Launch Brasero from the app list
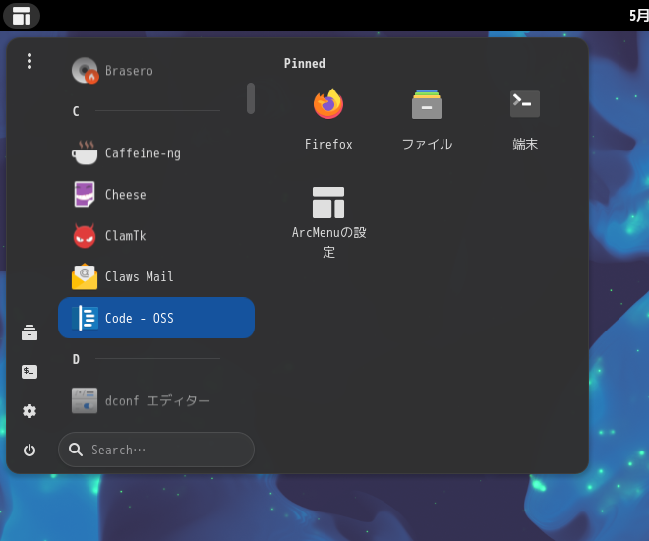This screenshot has height=541, width=649. (x=156, y=71)
